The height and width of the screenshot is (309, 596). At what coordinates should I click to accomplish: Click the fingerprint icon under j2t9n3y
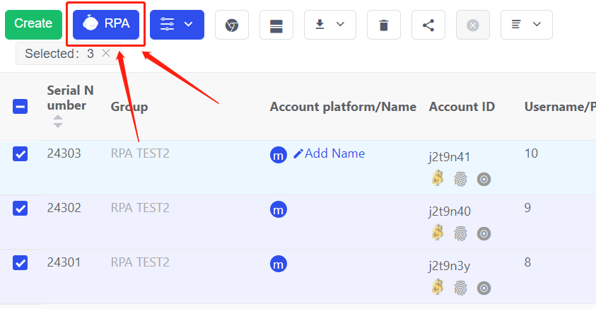tap(461, 288)
